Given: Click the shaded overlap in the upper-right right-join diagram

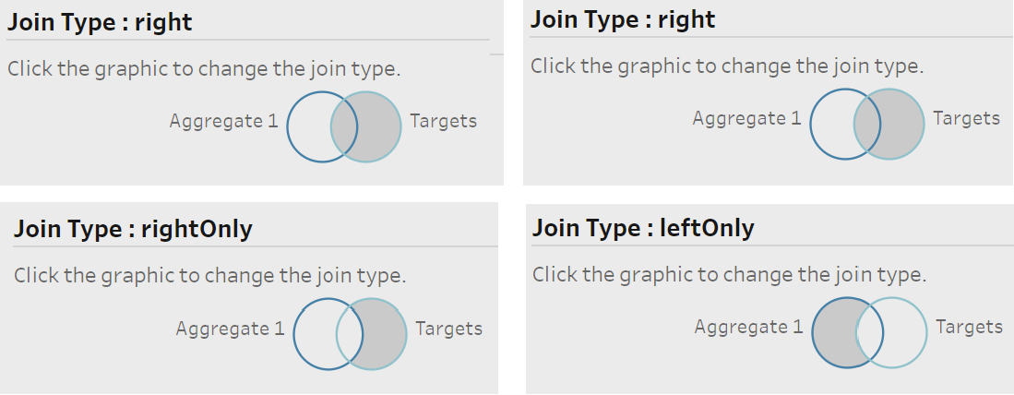Looking at the screenshot, I should 867,124.
